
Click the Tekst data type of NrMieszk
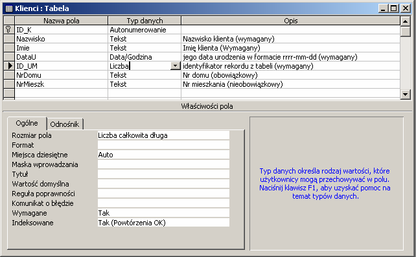(x=144, y=84)
